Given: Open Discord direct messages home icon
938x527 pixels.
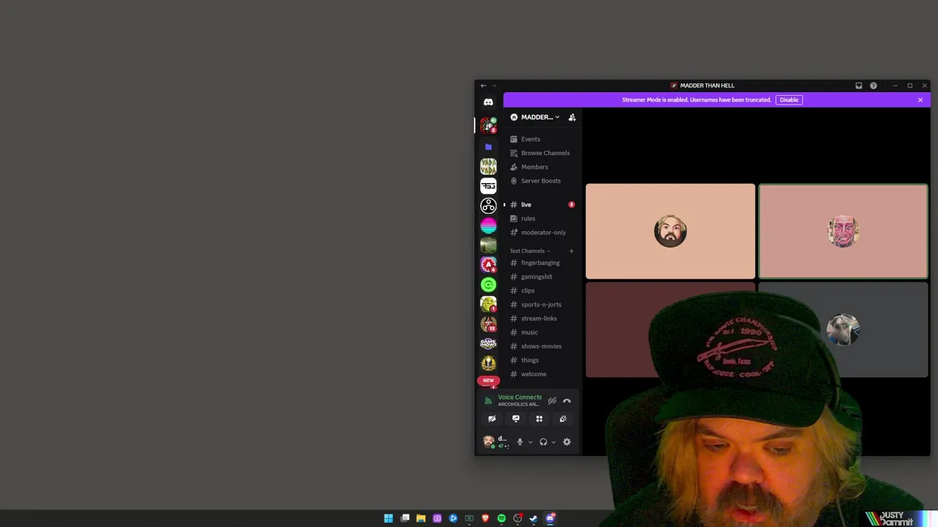Looking at the screenshot, I should point(488,102).
